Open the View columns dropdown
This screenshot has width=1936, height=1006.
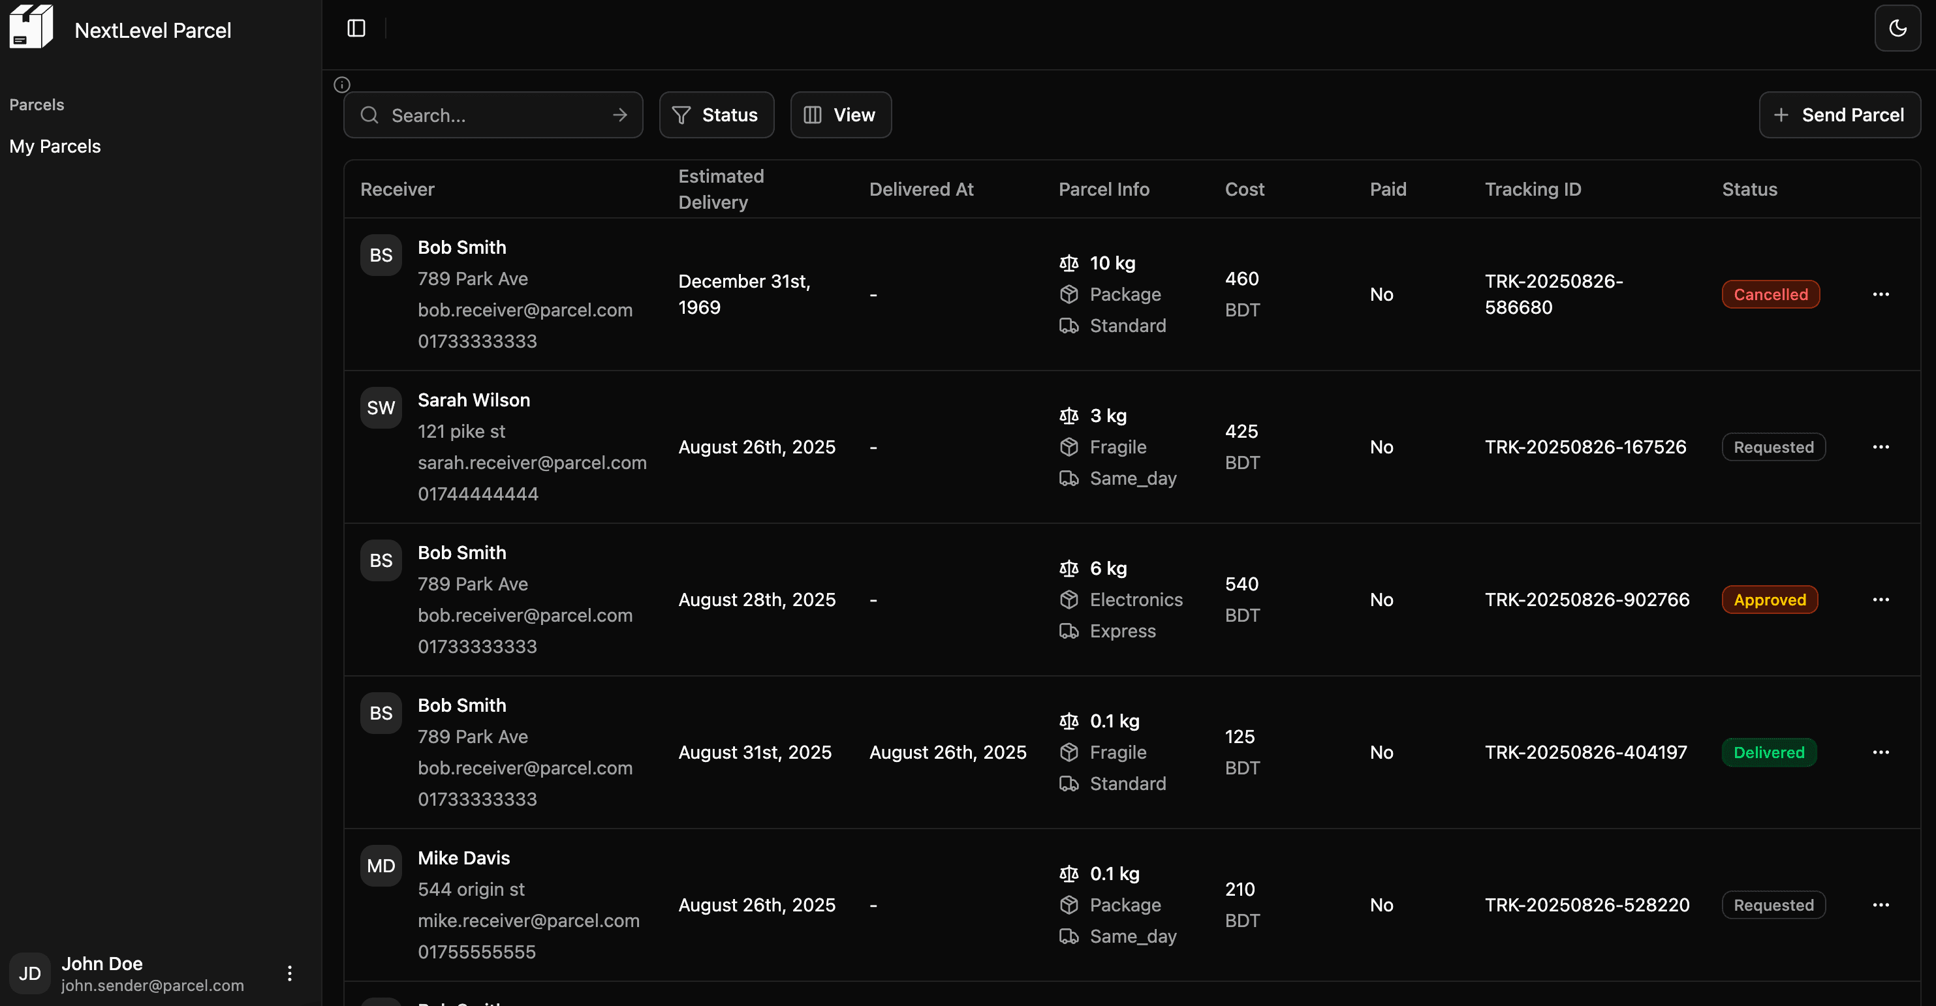click(x=840, y=115)
